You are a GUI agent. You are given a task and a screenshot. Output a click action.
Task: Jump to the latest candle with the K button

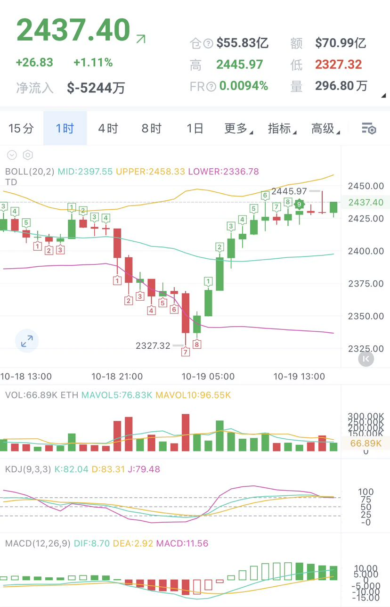[366, 359]
